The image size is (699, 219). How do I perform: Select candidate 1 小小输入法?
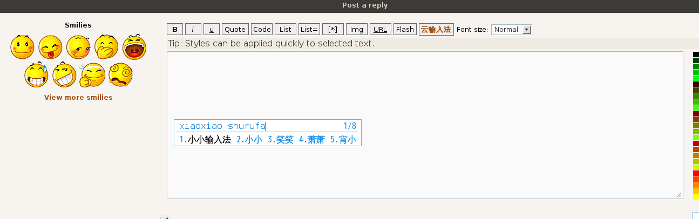(x=205, y=140)
